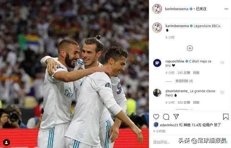The width and height of the screenshot is (231, 148).
Task: Save post with bookmark icon
Action: [x=226, y=117]
